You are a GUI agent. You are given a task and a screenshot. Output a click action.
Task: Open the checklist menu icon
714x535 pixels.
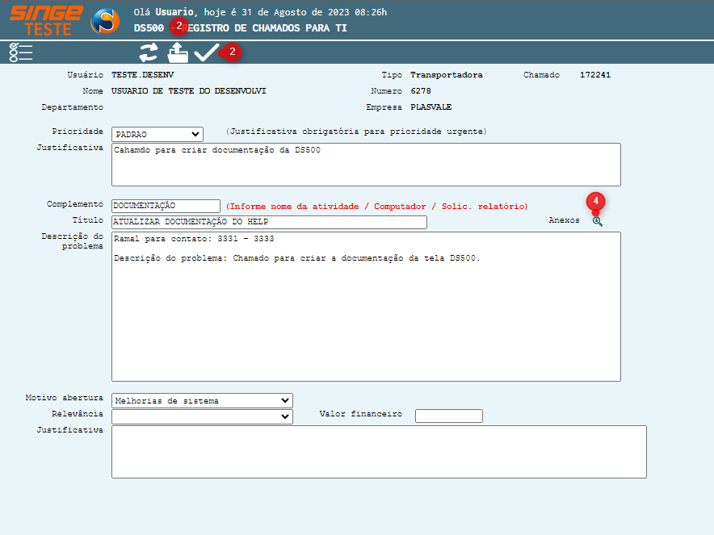21,52
